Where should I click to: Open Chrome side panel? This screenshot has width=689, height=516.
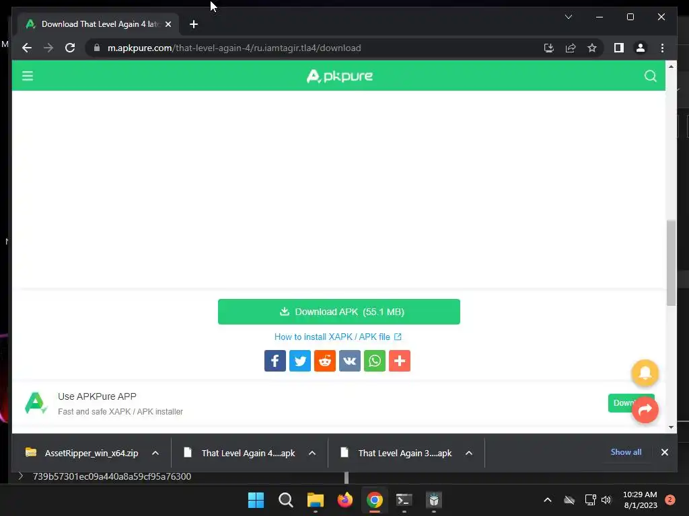(619, 48)
